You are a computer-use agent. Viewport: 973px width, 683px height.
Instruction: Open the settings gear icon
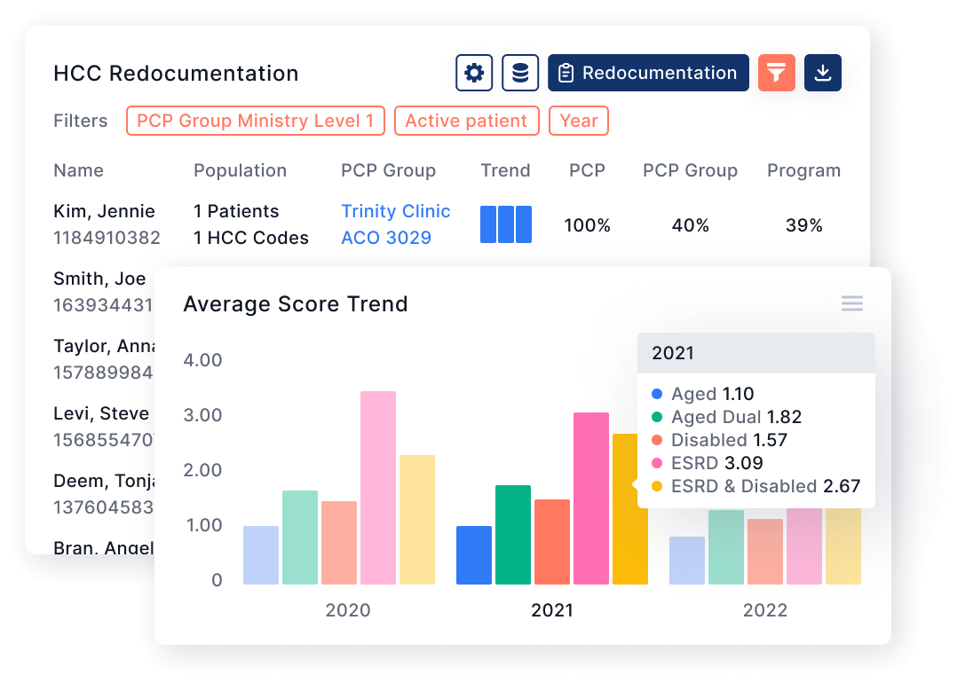(473, 73)
